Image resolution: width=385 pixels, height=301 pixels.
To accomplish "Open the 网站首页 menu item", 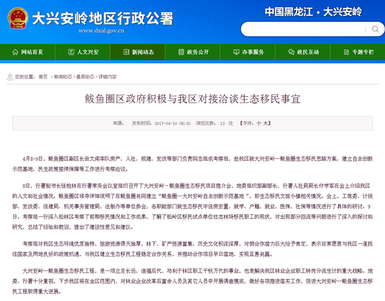I will click(x=28, y=52).
